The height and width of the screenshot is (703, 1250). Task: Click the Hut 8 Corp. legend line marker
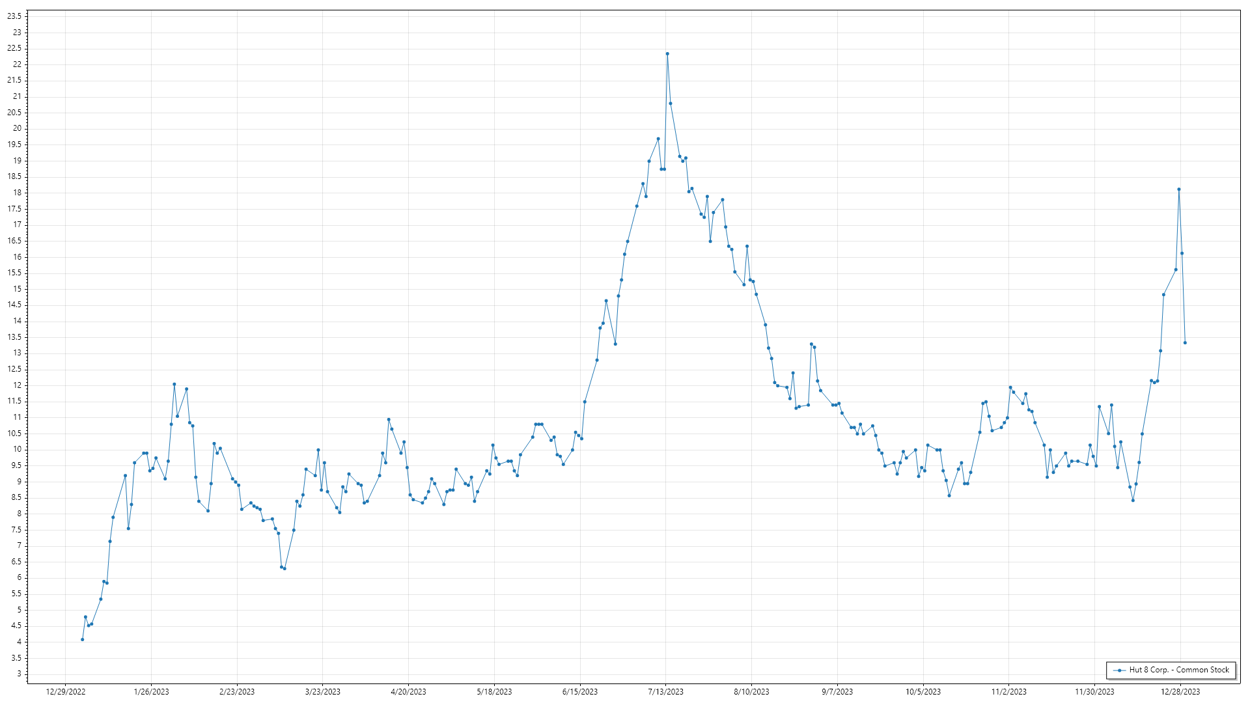pos(1119,670)
